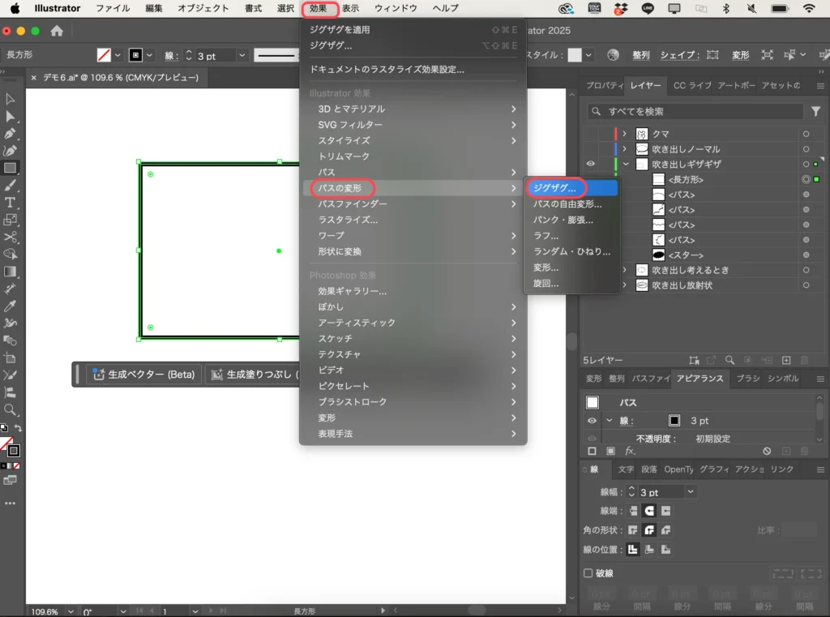
Task: Click the filter funnel icon in Layers panel
Action: (816, 112)
